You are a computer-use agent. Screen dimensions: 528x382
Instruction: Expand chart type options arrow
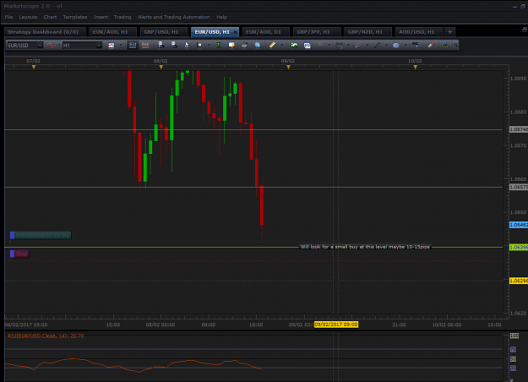[121, 45]
